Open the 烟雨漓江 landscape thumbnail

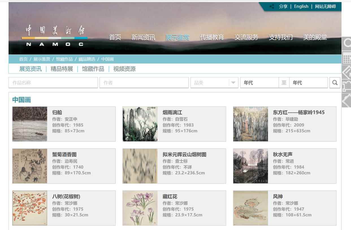pos(140,124)
